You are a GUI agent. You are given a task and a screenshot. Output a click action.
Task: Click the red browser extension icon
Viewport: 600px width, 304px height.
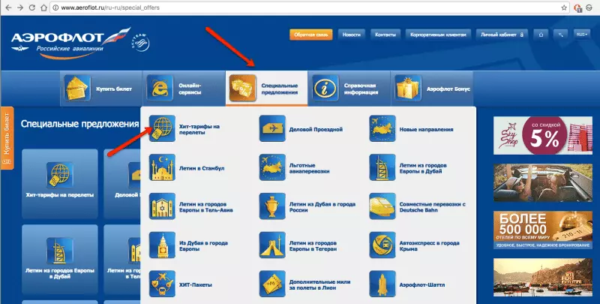(577, 8)
